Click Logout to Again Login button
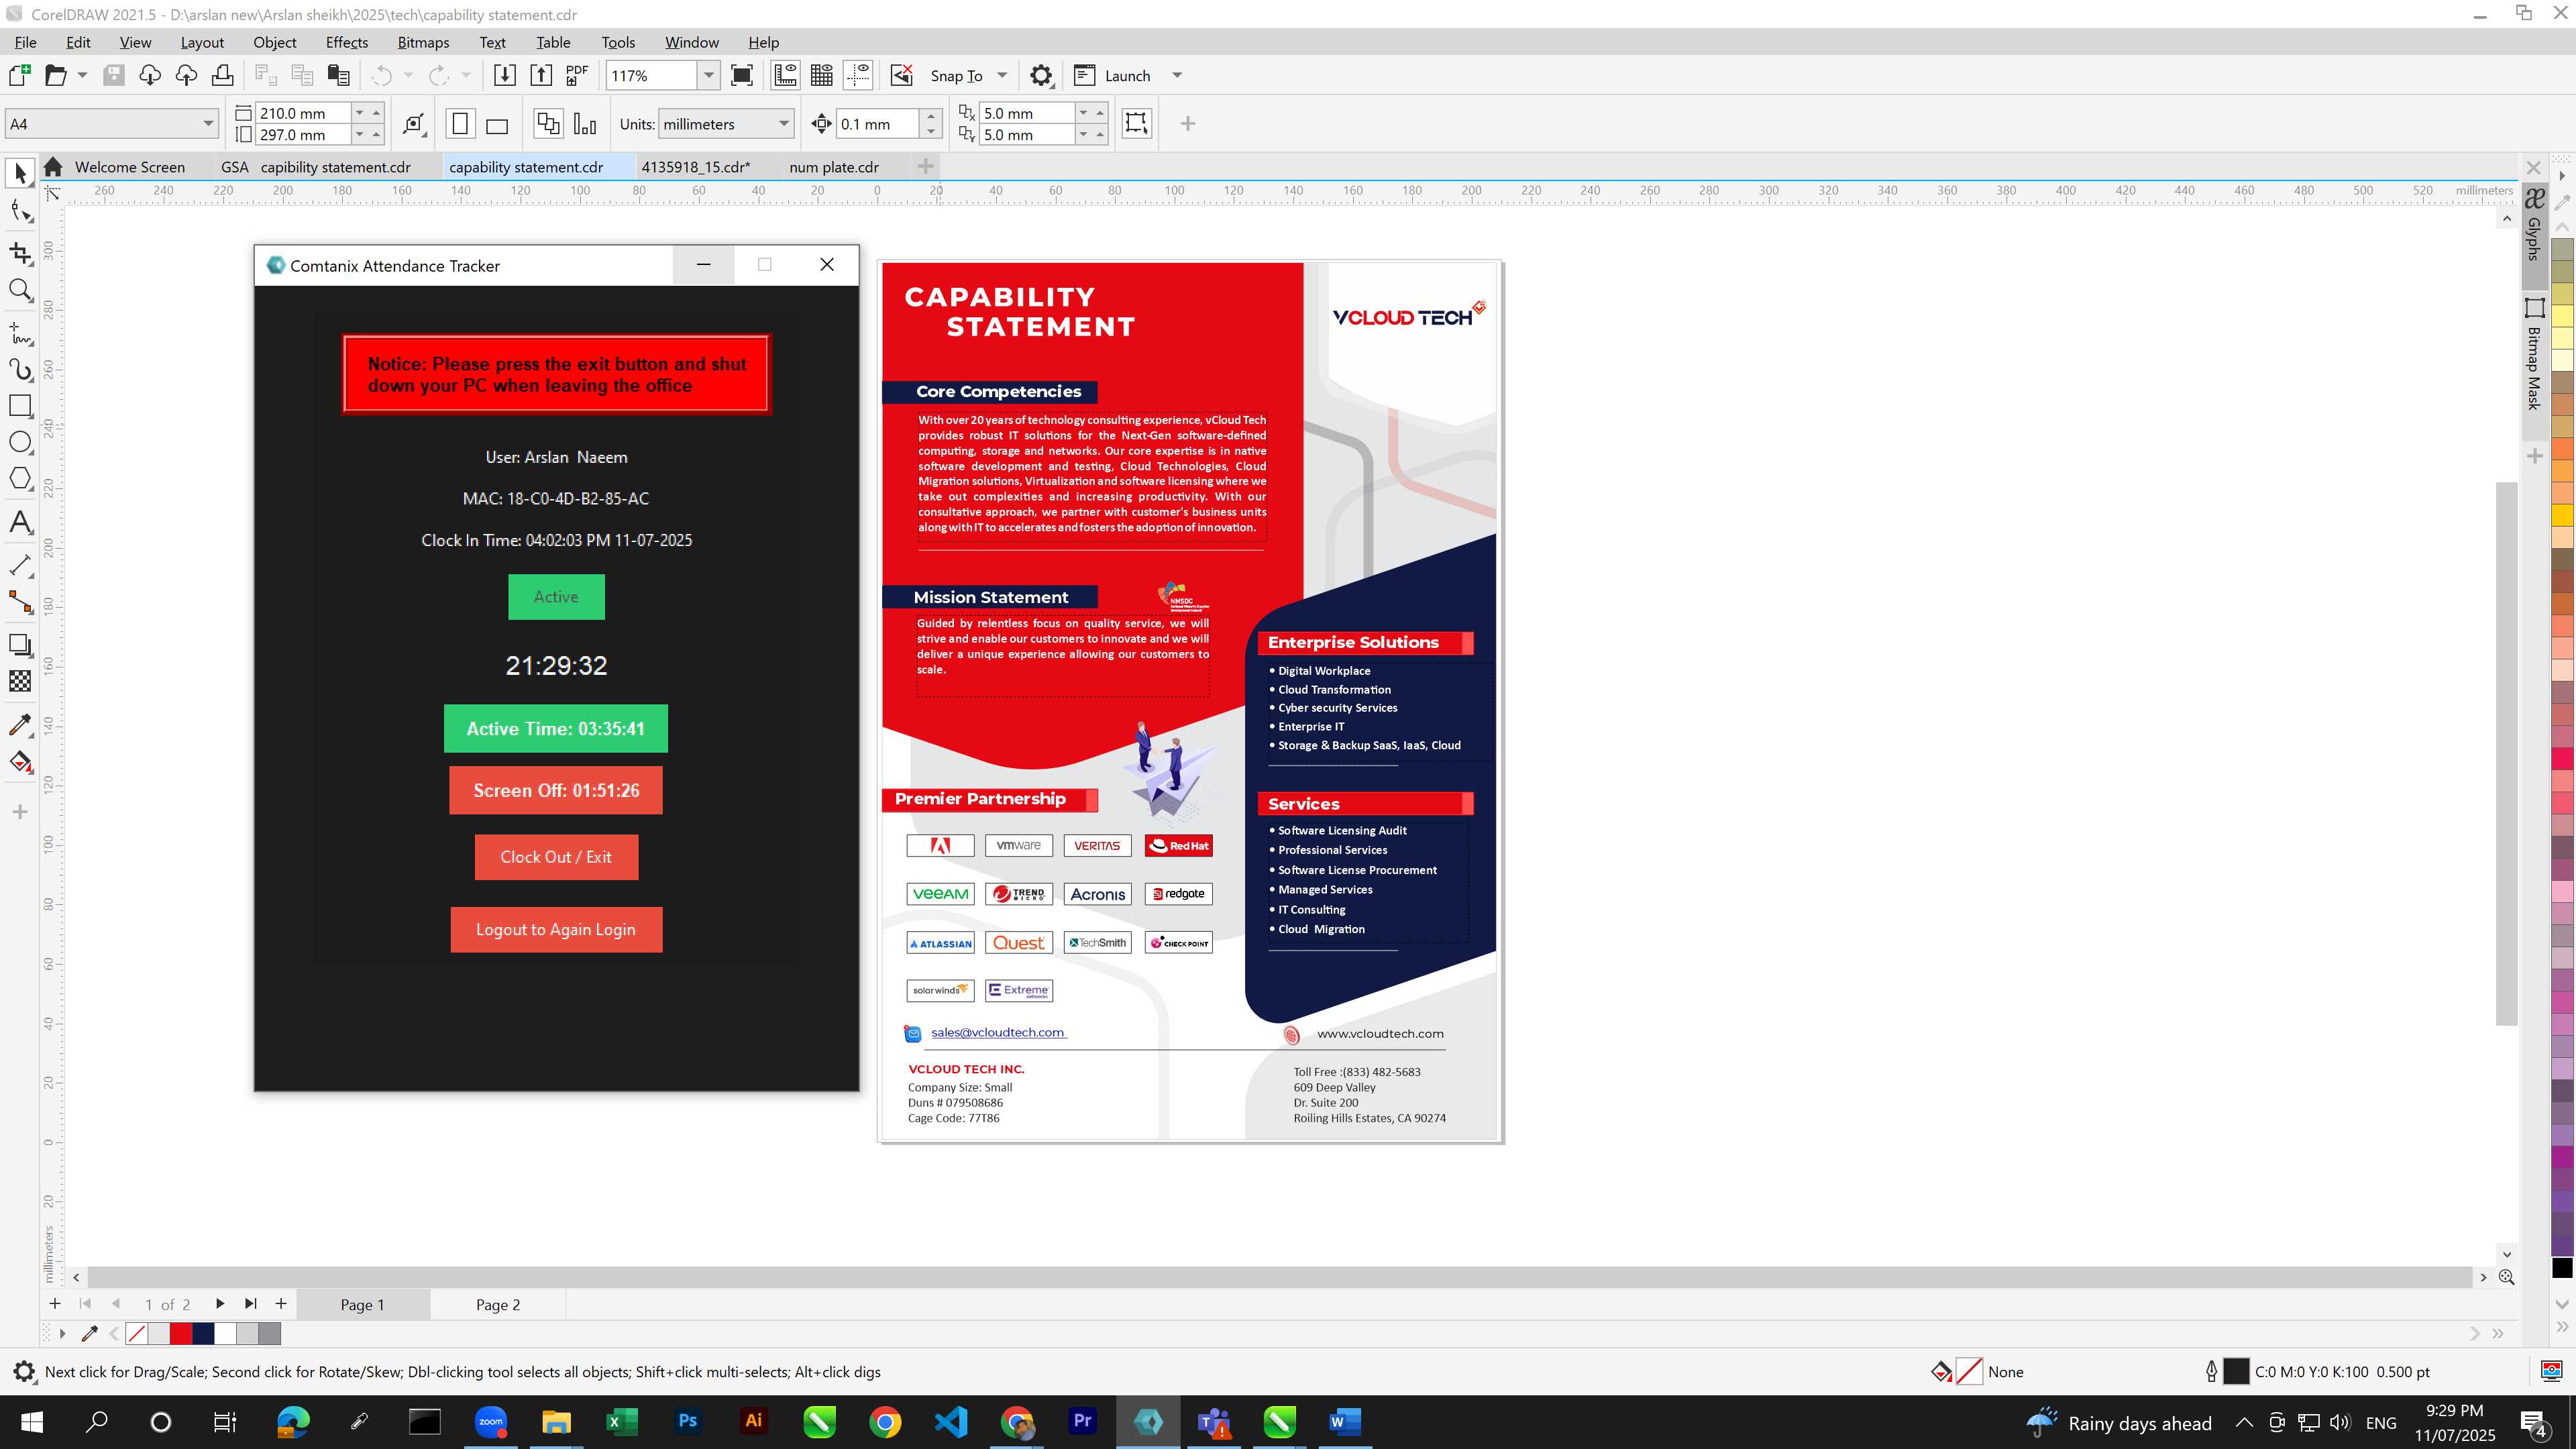The height and width of the screenshot is (1449, 2576). coord(556,930)
